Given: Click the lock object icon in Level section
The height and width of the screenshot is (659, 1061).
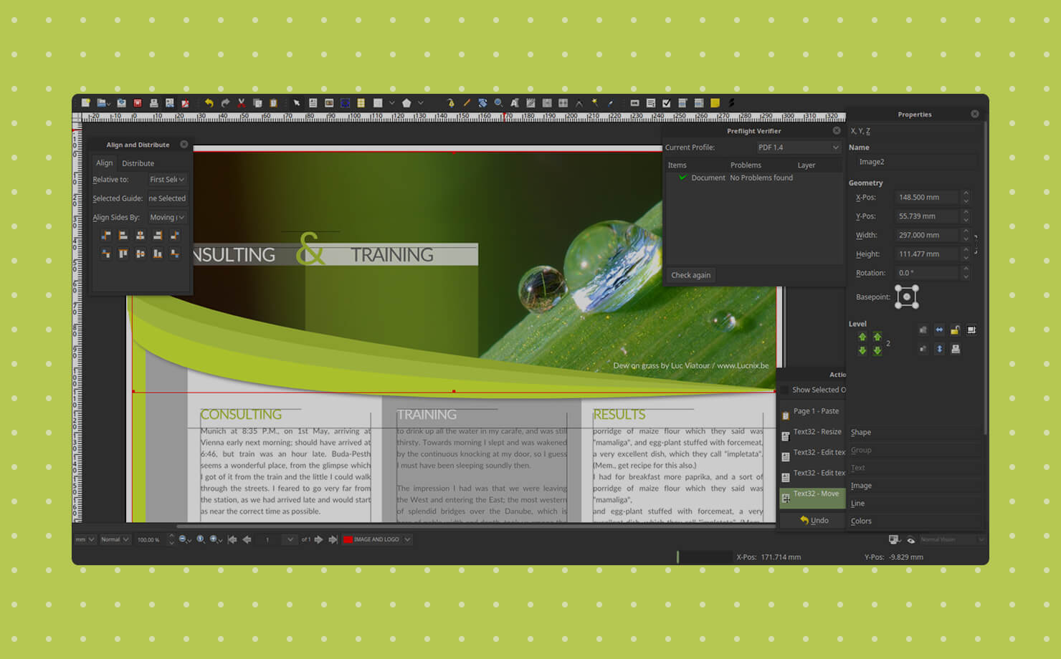Looking at the screenshot, I should pyautogui.click(x=955, y=329).
